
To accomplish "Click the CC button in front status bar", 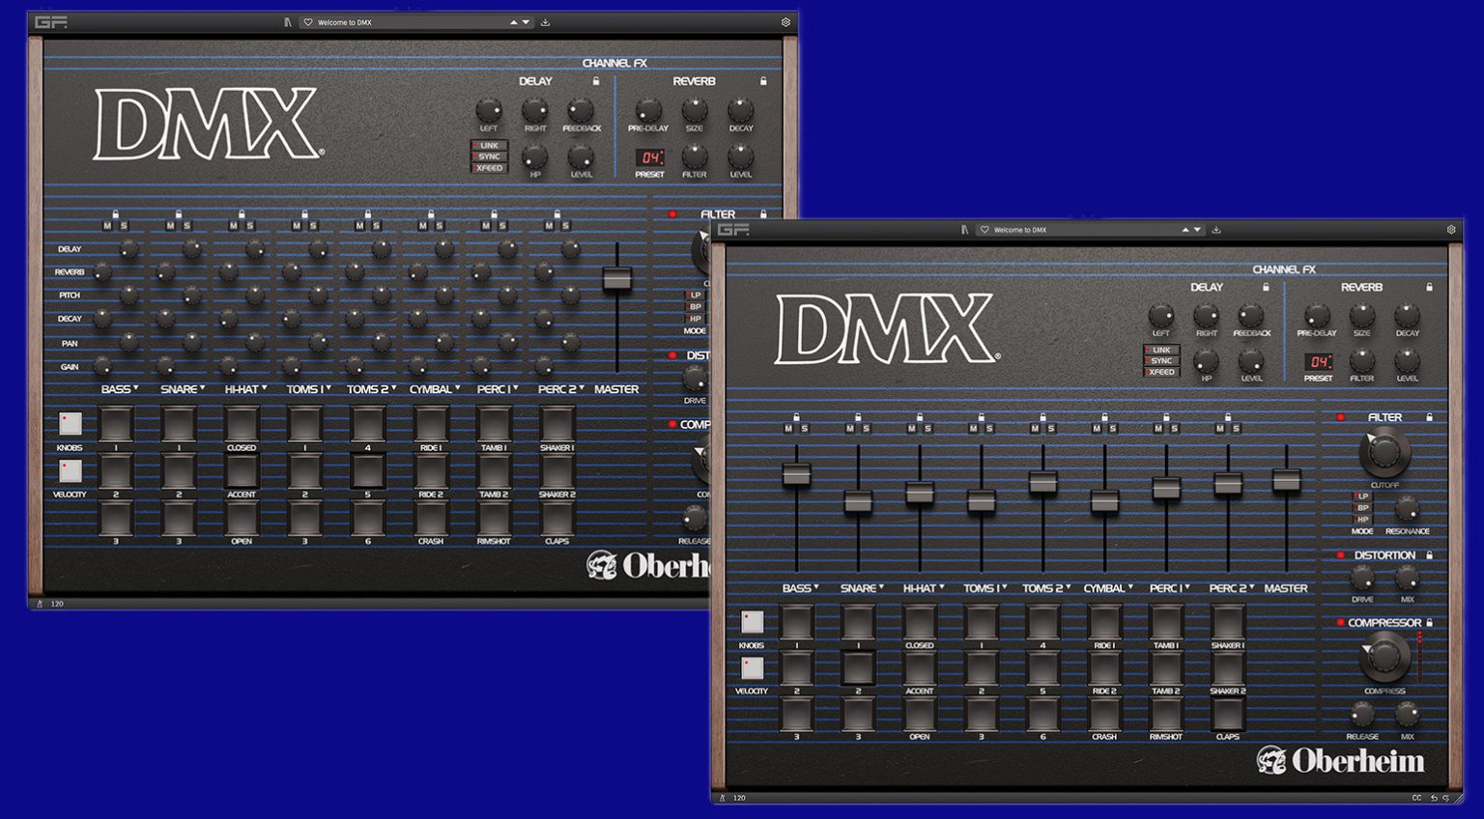I will 1417,799.
